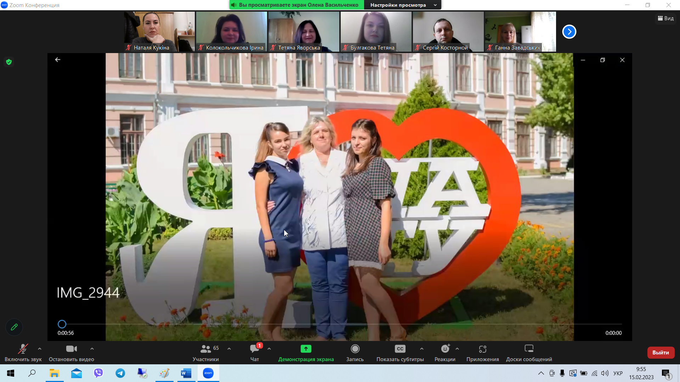Show next participants with blue arrow
The image size is (680, 382).
click(569, 32)
